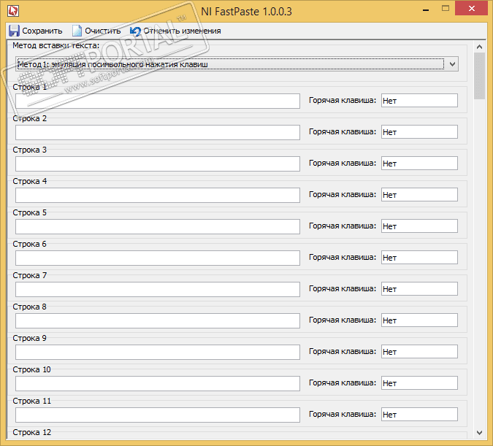Focus the Строка 4 text field
This screenshot has height=446, width=493.
[x=158, y=195]
